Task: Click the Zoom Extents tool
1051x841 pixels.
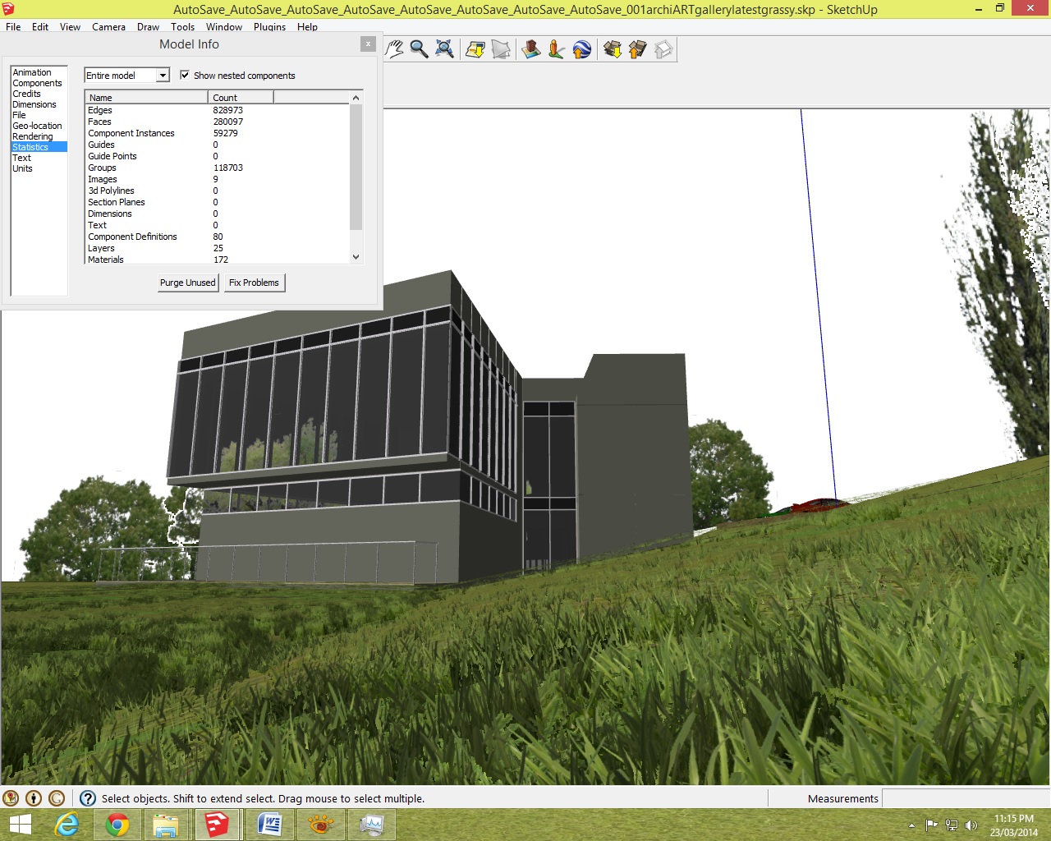Action: [444, 49]
